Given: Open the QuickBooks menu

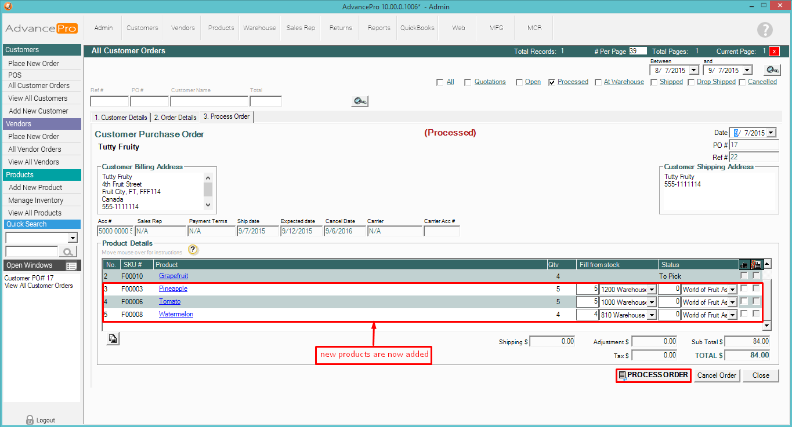Looking at the screenshot, I should [x=417, y=28].
